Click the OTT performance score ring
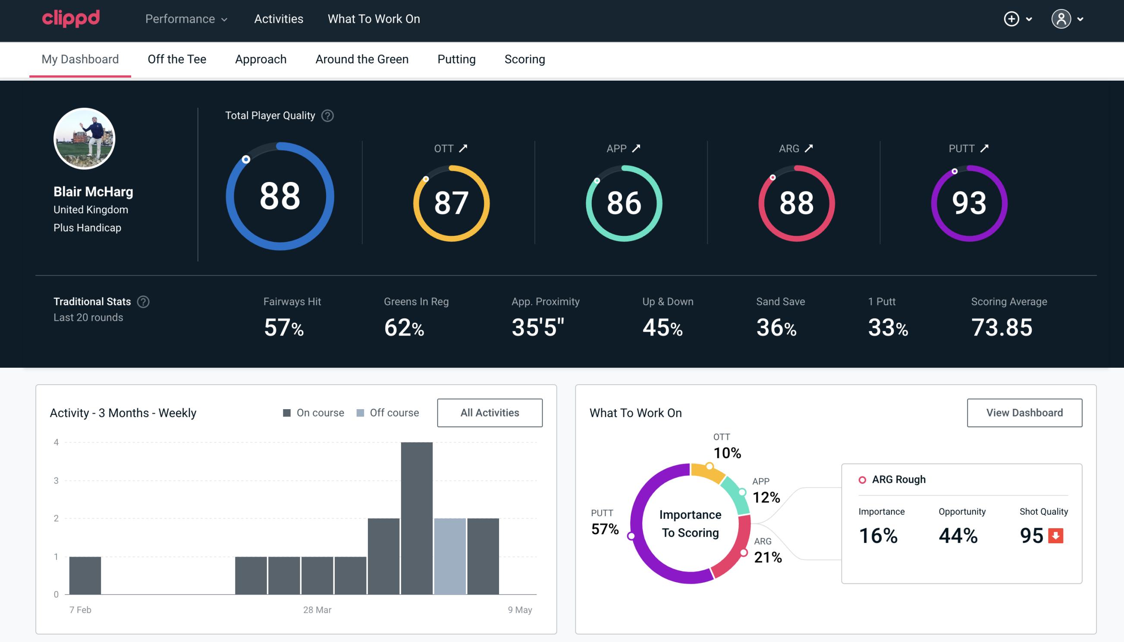Viewport: 1124px width, 642px height. [x=450, y=201]
